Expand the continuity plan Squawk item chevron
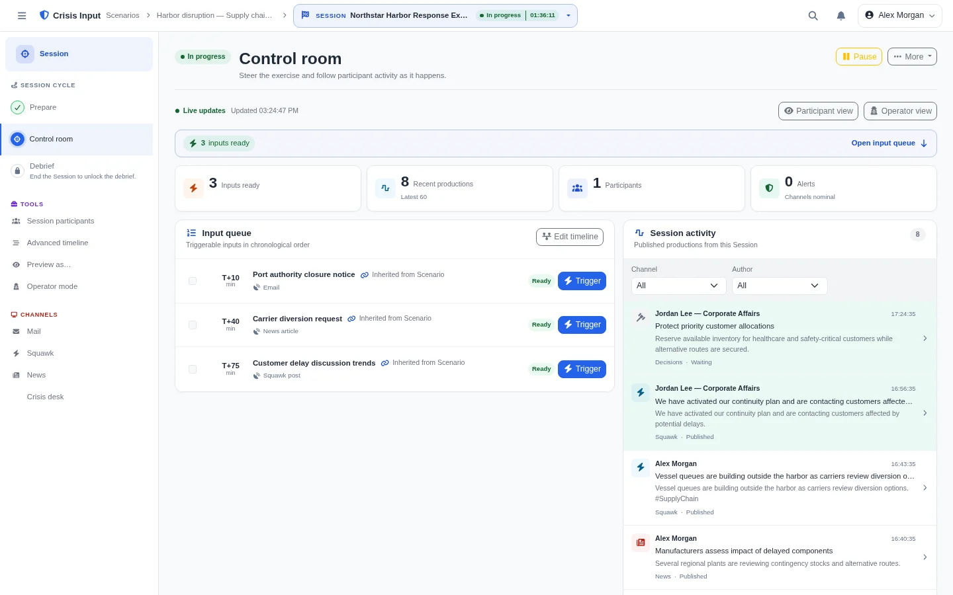Screen dimensions: 953x595 click(x=925, y=413)
